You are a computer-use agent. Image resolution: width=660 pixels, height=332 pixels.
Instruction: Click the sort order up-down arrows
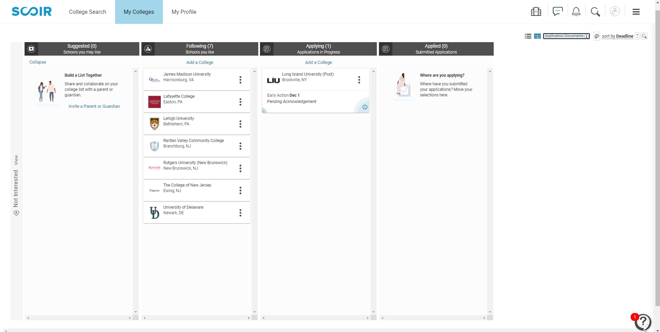638,36
